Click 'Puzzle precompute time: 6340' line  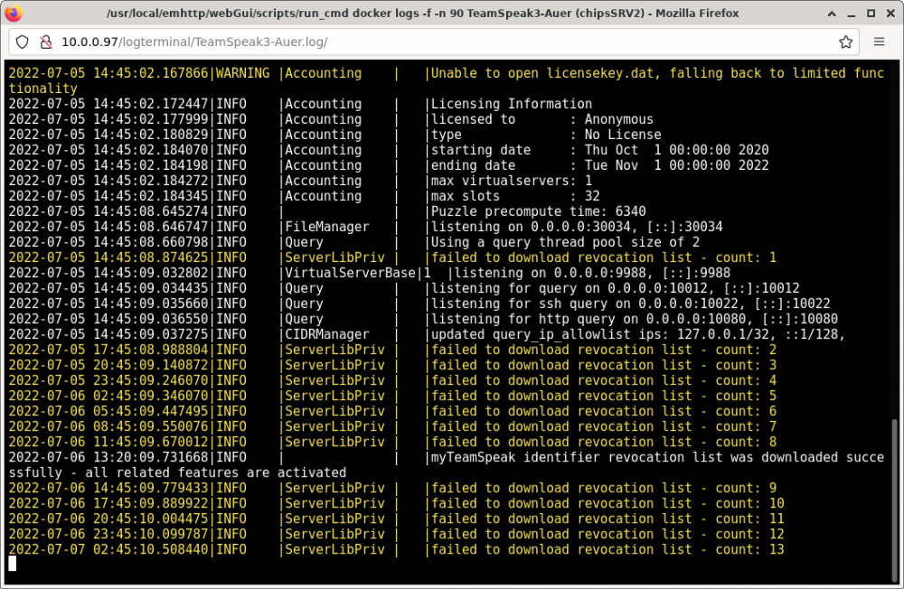click(x=327, y=211)
